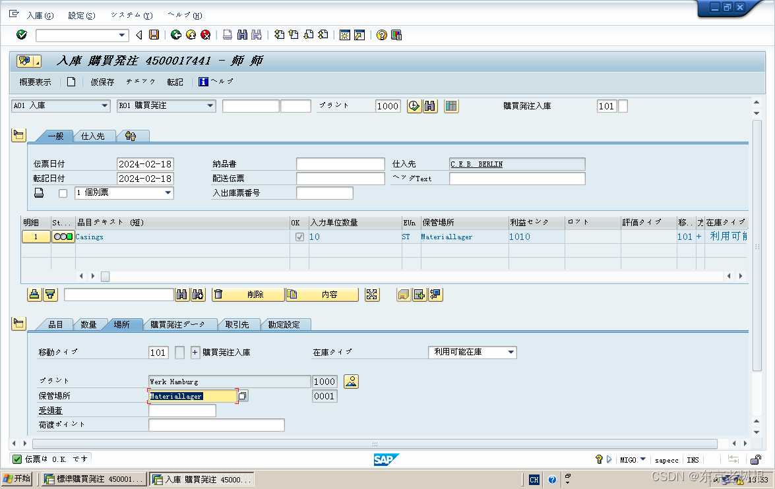Collapse the header data area icon
This screenshot has width=775, height=489.
coord(18,135)
